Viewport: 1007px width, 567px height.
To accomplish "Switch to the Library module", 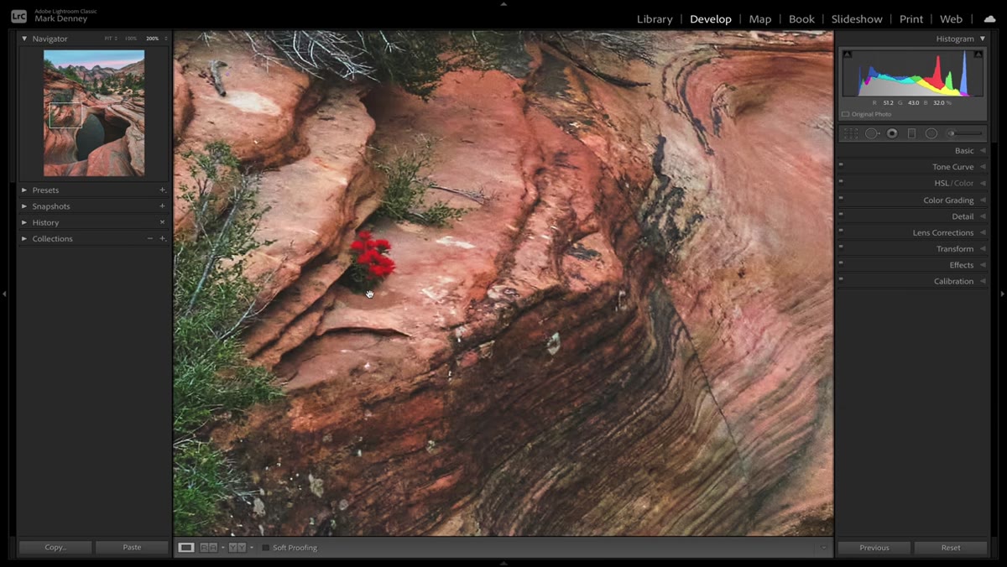I will pos(655,18).
